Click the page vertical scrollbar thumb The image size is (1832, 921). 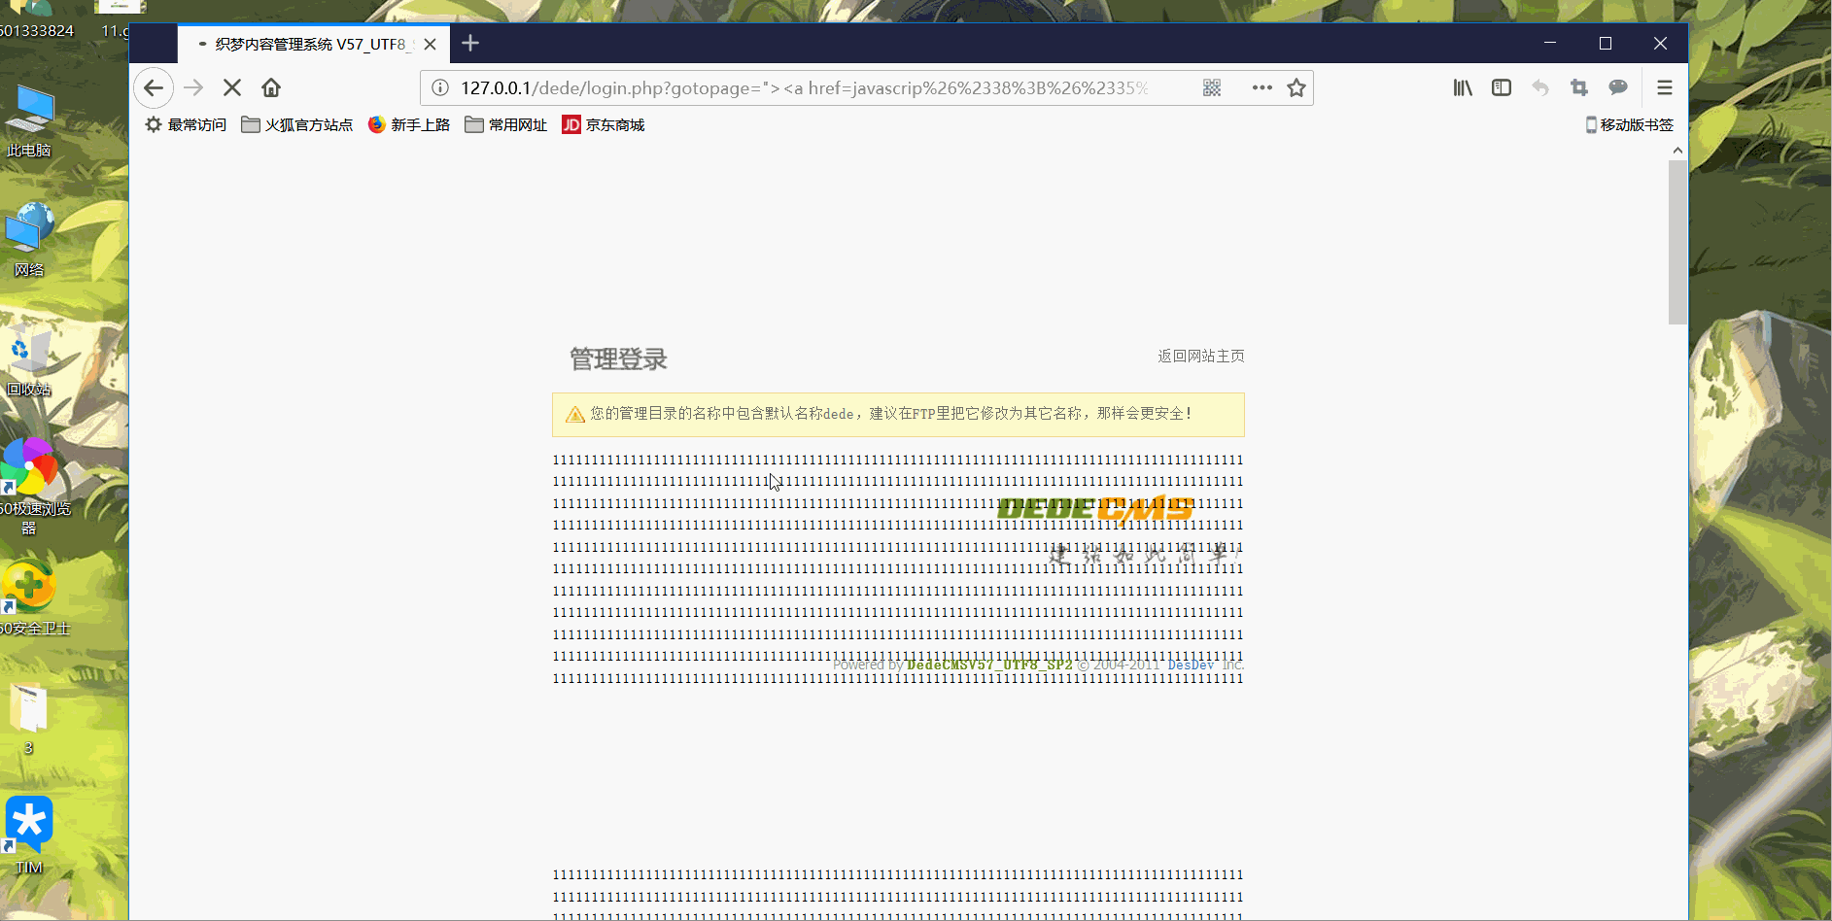(1677, 242)
